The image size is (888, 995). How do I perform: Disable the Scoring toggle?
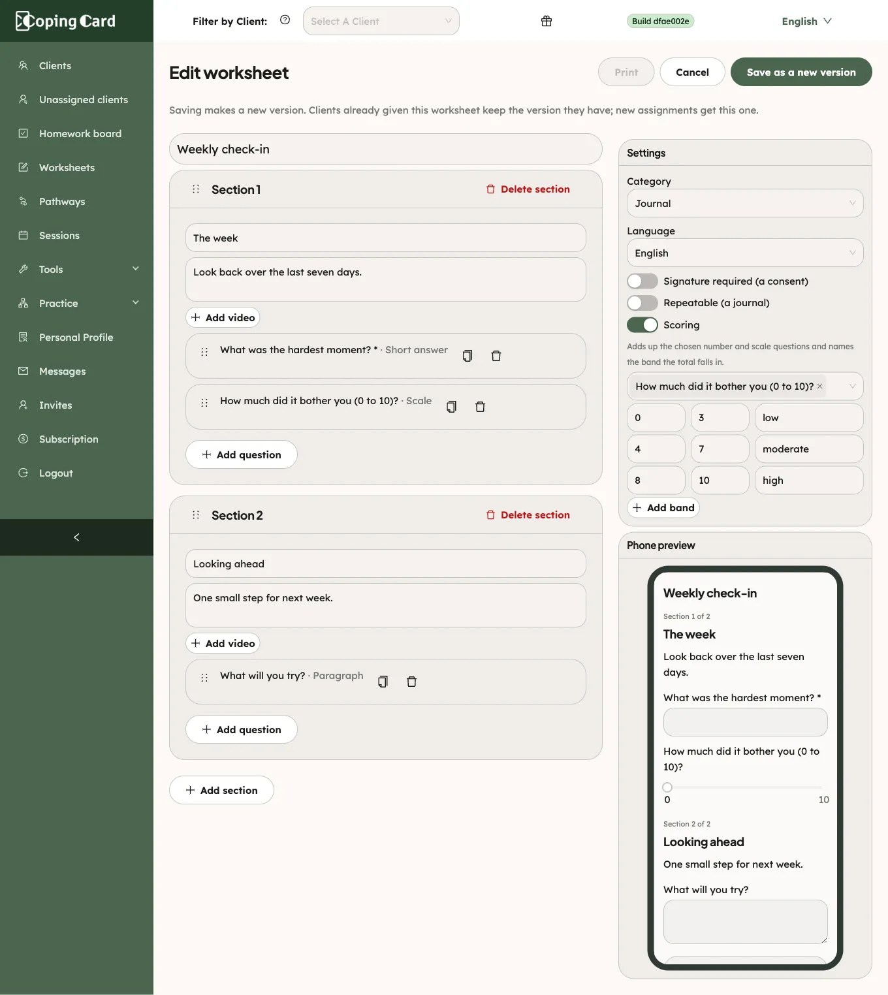[642, 325]
